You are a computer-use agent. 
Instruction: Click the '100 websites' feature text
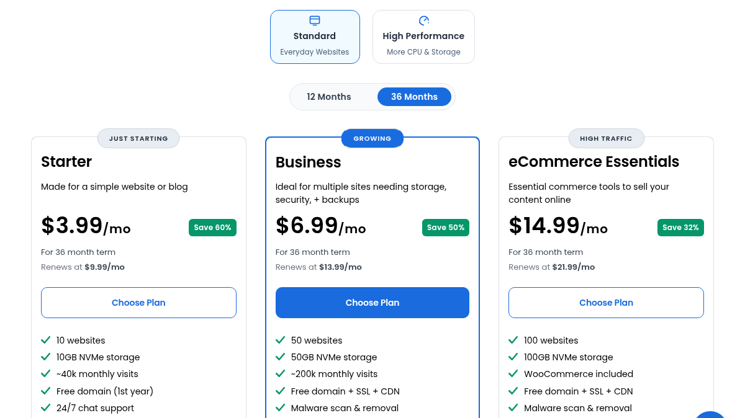coord(551,340)
